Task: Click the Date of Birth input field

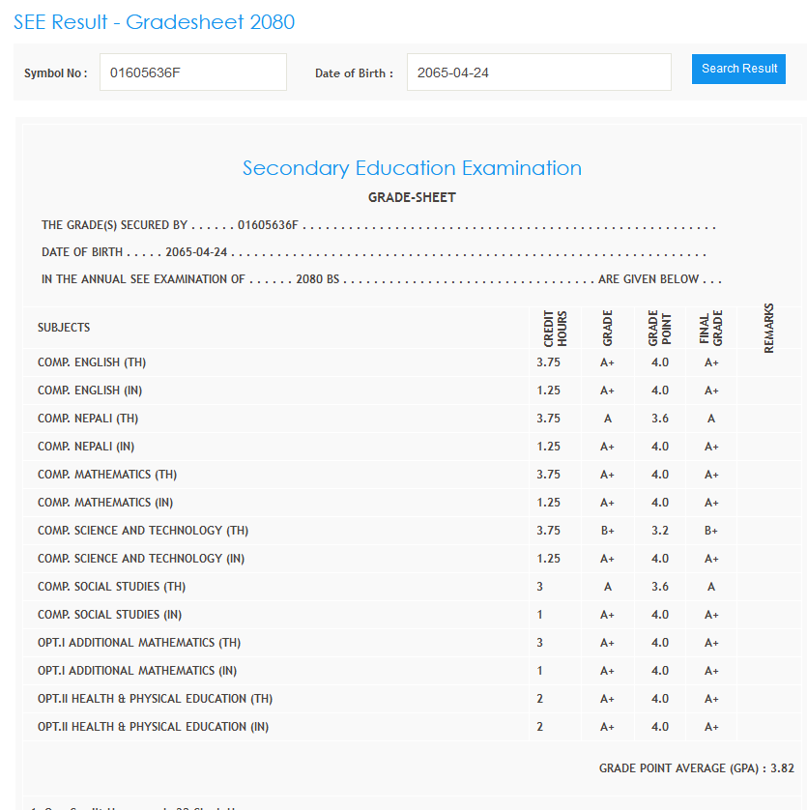Action: pyautogui.click(x=538, y=72)
